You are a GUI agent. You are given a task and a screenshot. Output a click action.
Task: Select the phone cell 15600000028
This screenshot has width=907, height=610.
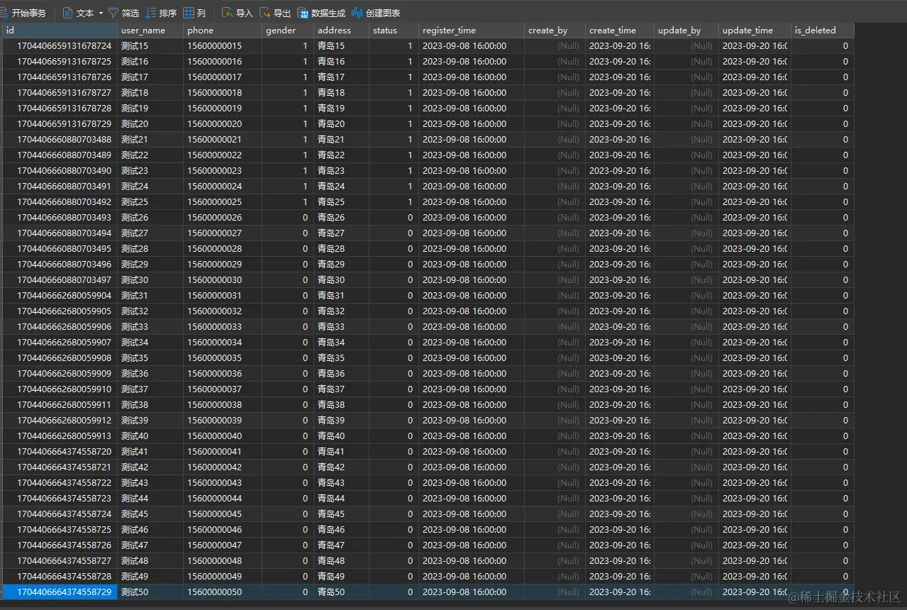(223, 249)
